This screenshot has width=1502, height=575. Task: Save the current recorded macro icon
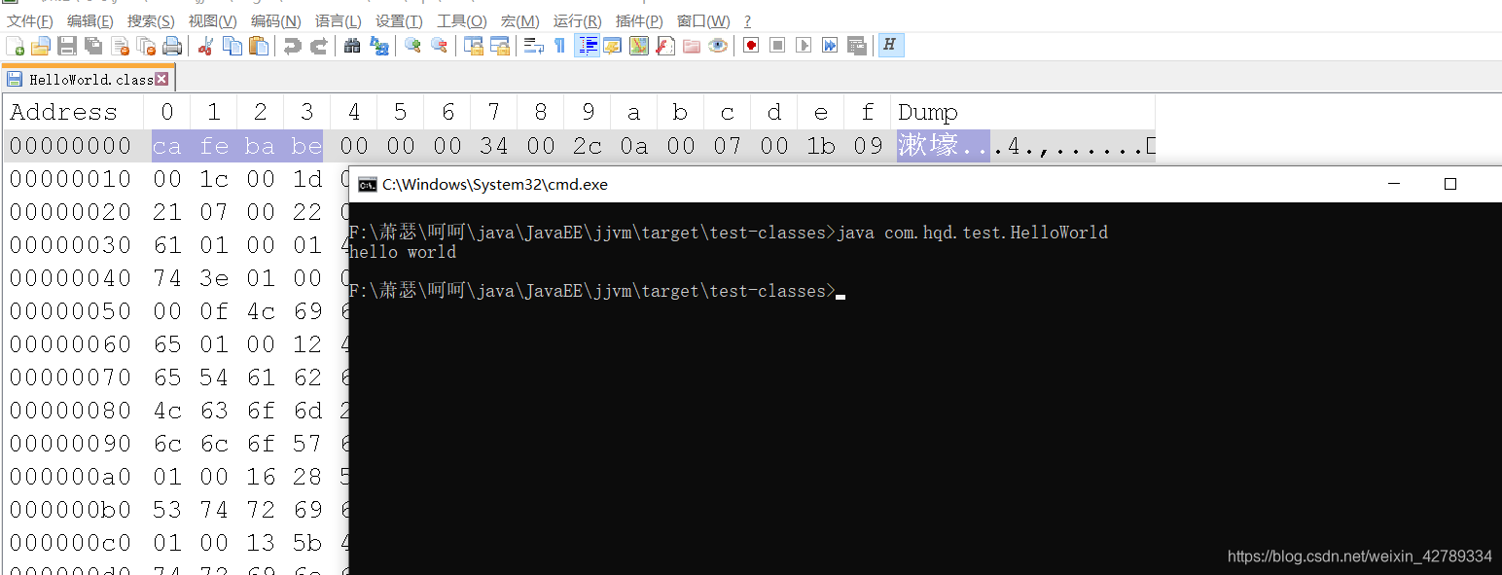click(x=857, y=45)
